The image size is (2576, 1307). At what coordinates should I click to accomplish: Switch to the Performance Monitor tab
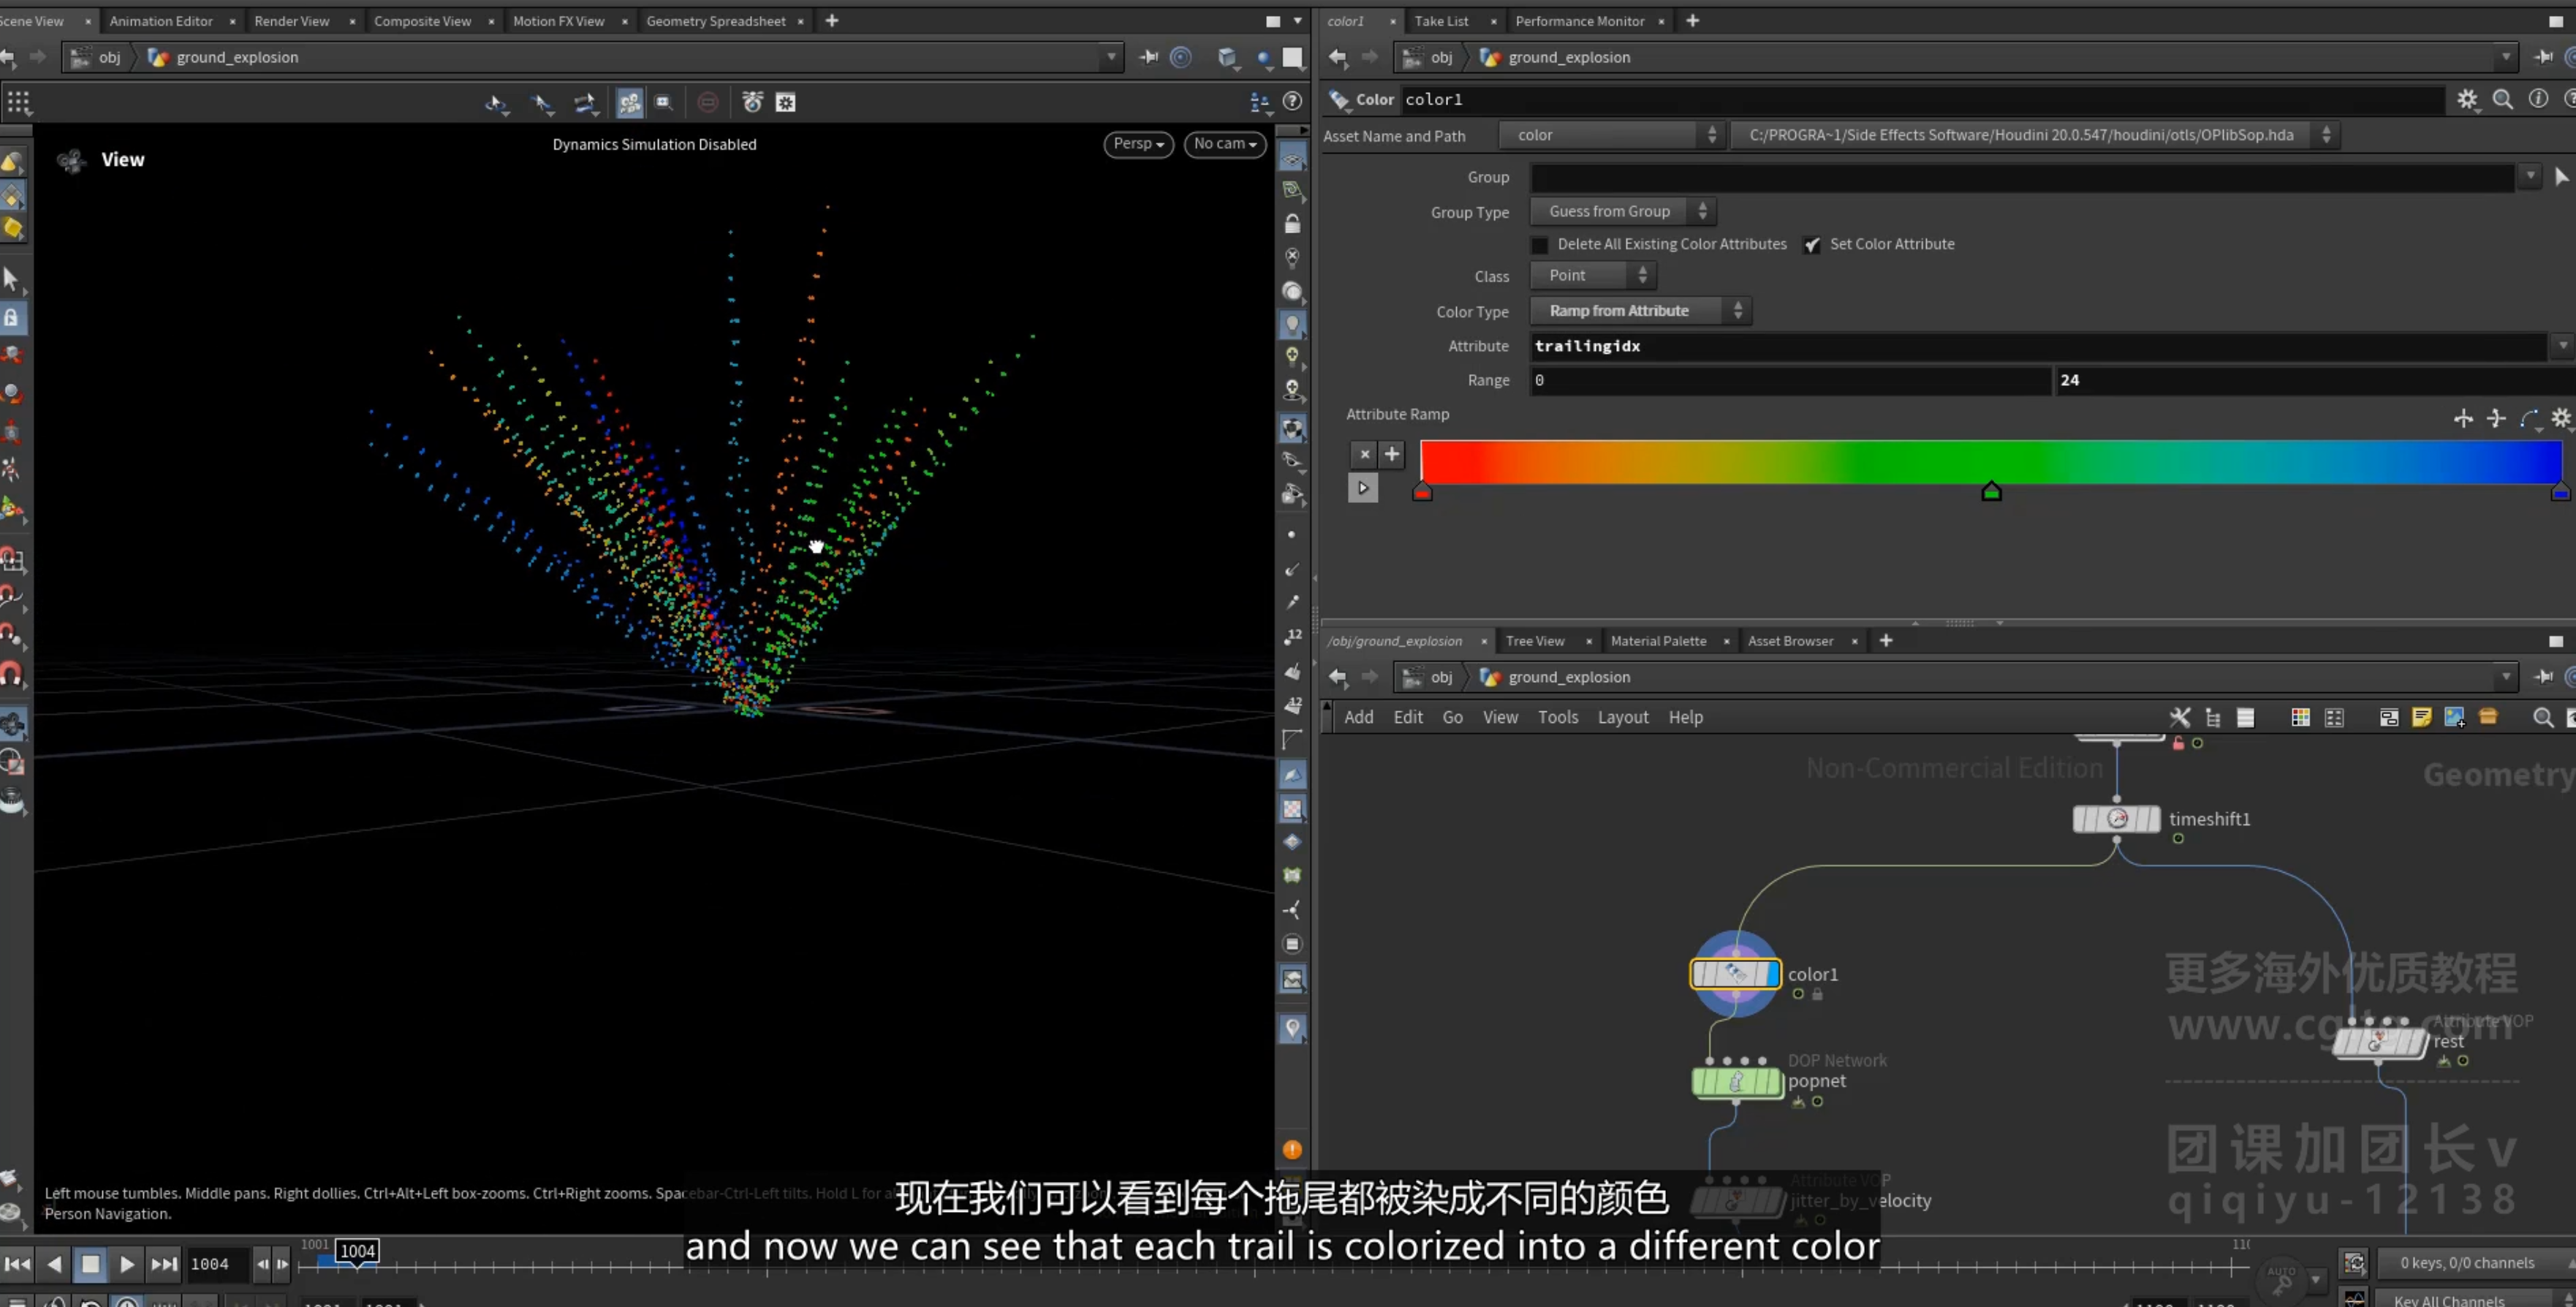click(1579, 20)
